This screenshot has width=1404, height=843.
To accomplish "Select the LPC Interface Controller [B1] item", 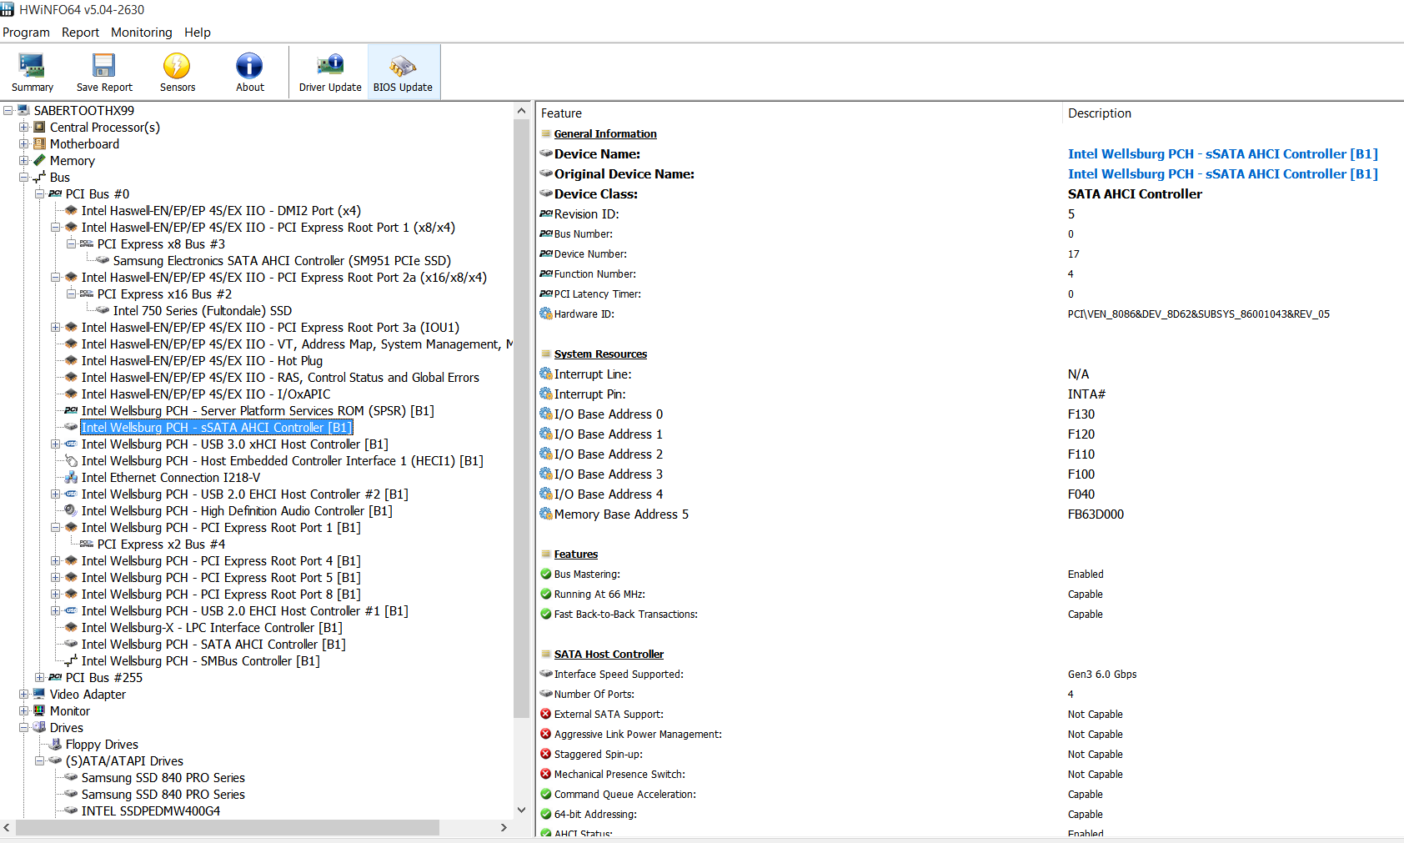I will 212,627.
